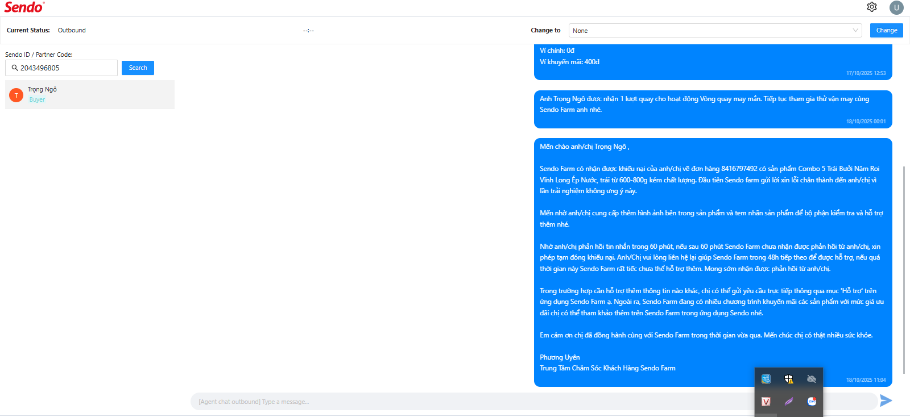Click the Sendo logo

pyautogui.click(x=24, y=7)
